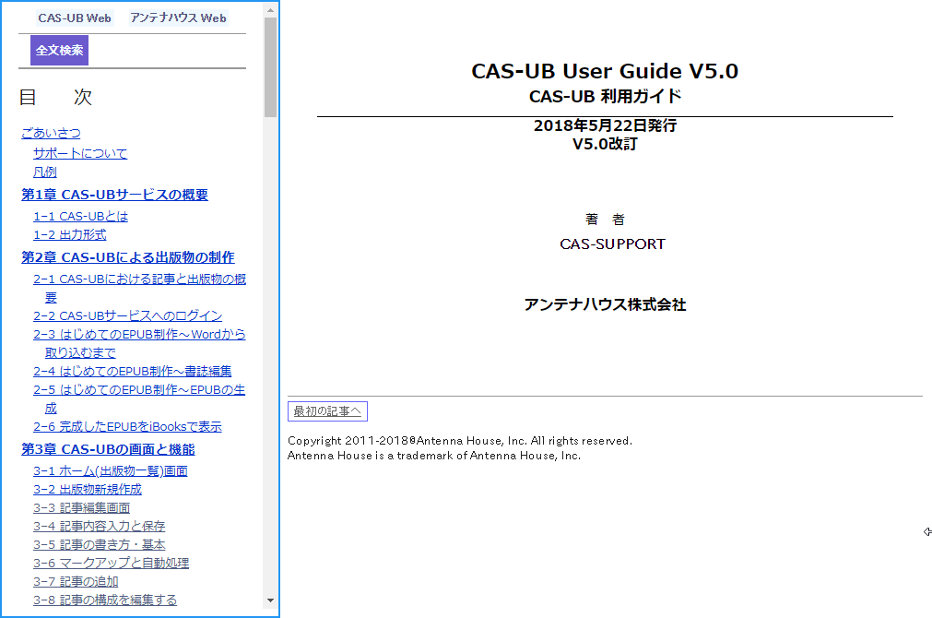Open 第3章 CAS-UBの画面と機能 chapter
Screen dimensions: 932x618
pyautogui.click(x=108, y=450)
